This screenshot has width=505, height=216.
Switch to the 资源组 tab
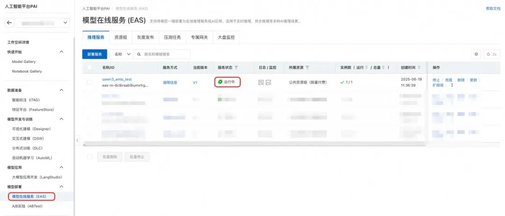[x=121, y=37]
